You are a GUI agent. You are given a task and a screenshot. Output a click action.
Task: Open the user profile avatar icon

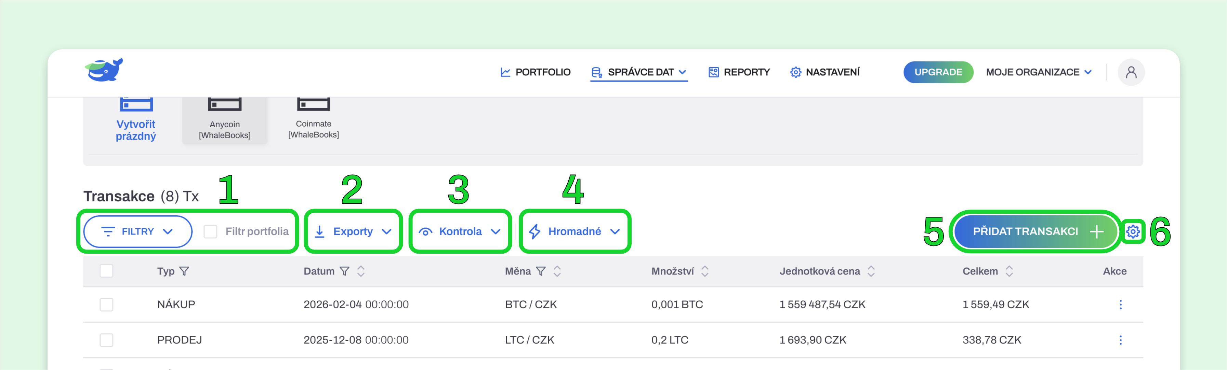pos(1131,72)
